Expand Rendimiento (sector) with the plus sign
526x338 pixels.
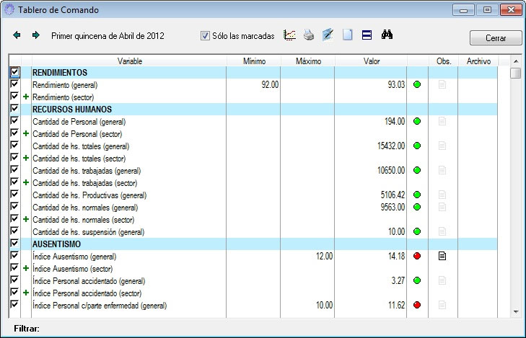click(26, 97)
